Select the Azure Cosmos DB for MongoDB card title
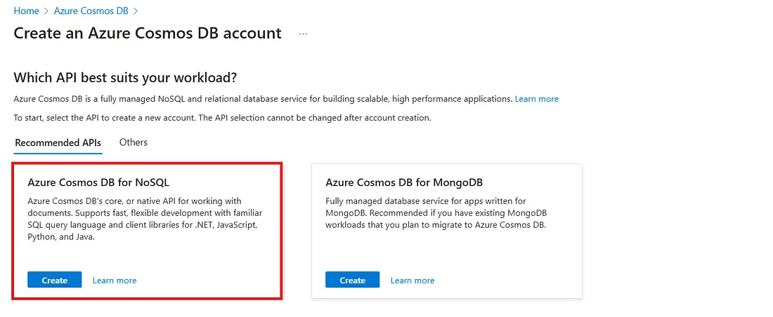 pos(404,182)
